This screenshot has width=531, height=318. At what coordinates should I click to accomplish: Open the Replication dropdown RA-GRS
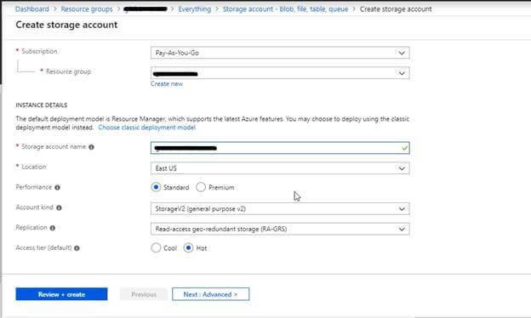pyautogui.click(x=280, y=229)
